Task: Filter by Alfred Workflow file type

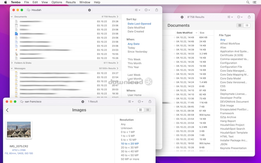Action: tap(230, 44)
